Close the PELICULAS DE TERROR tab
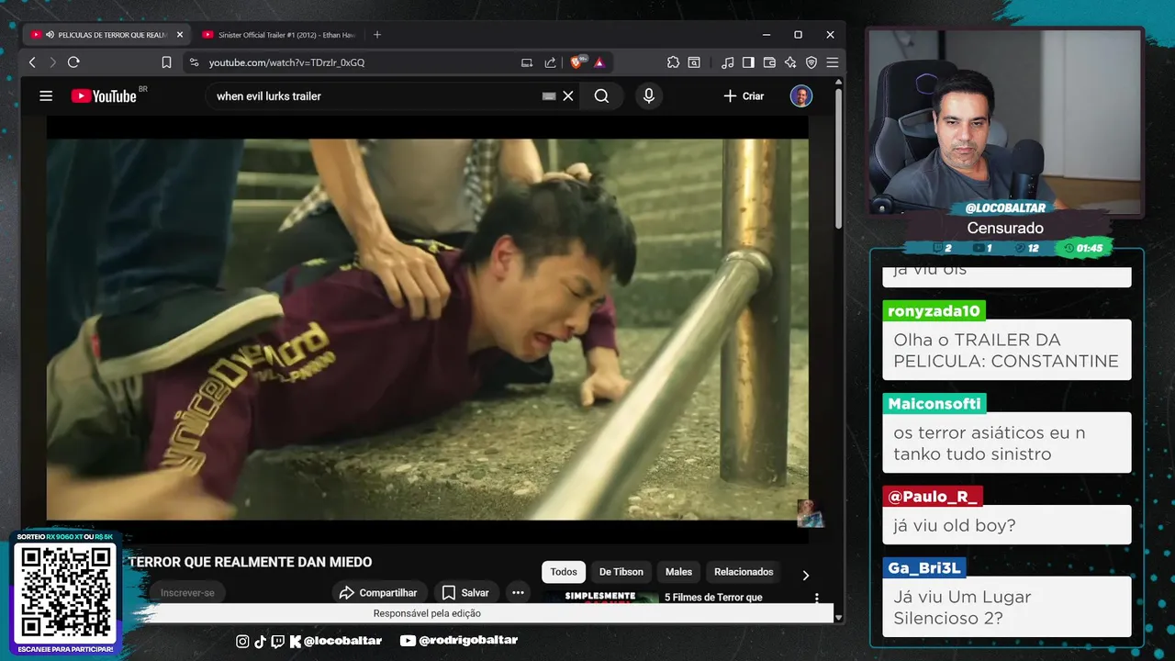This screenshot has width=1175, height=661. point(180,35)
